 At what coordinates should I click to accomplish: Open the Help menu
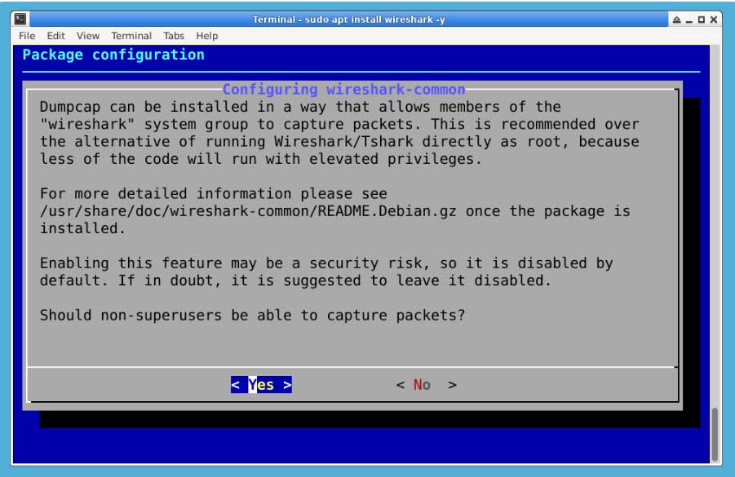(206, 36)
